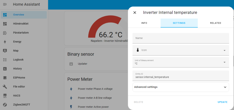
Task: Click the Map icon in sidebar
Action: [5, 51]
